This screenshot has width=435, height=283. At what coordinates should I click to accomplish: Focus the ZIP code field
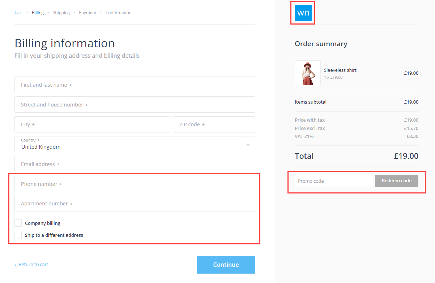(x=214, y=125)
